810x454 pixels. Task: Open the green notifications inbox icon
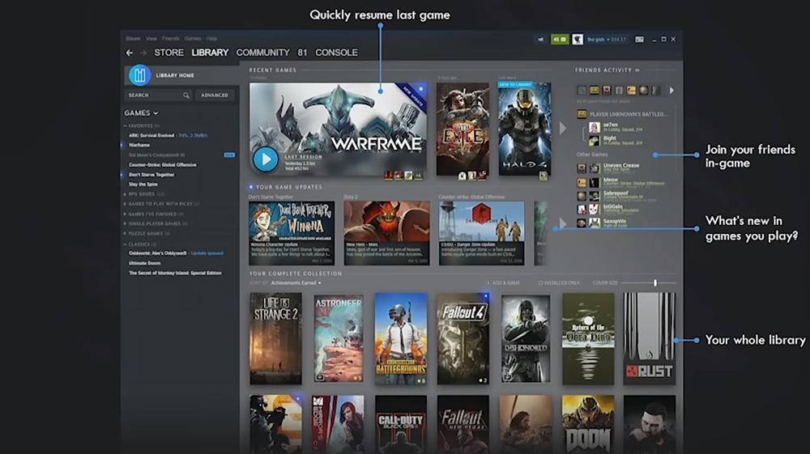559,39
